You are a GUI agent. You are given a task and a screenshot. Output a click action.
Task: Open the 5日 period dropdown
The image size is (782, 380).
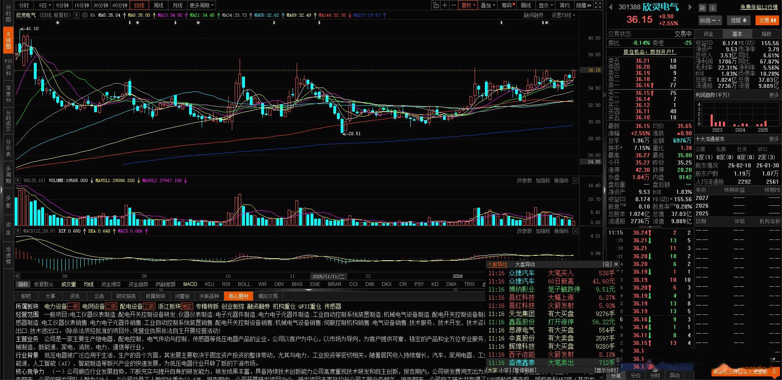coord(44,5)
